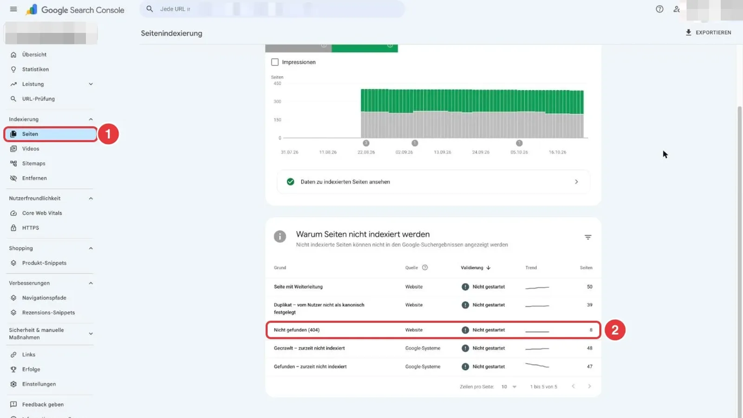Open Nicht gefunden (404) row
This screenshot has width=743, height=418.
[x=433, y=330]
